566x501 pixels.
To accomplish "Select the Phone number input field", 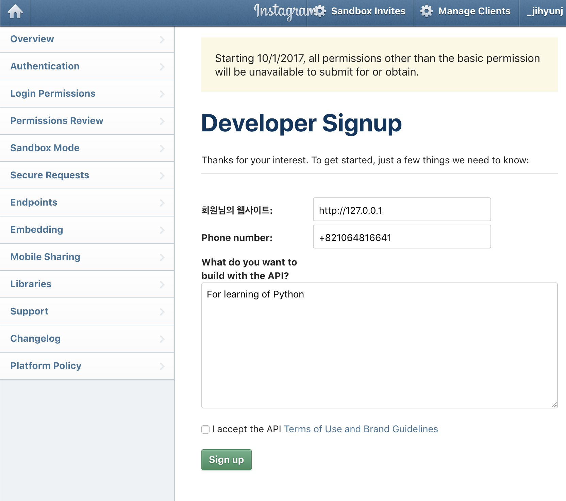I will coord(401,237).
